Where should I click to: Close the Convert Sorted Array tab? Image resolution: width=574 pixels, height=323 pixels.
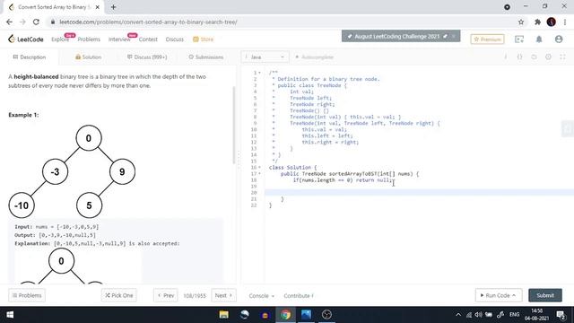(x=98, y=7)
